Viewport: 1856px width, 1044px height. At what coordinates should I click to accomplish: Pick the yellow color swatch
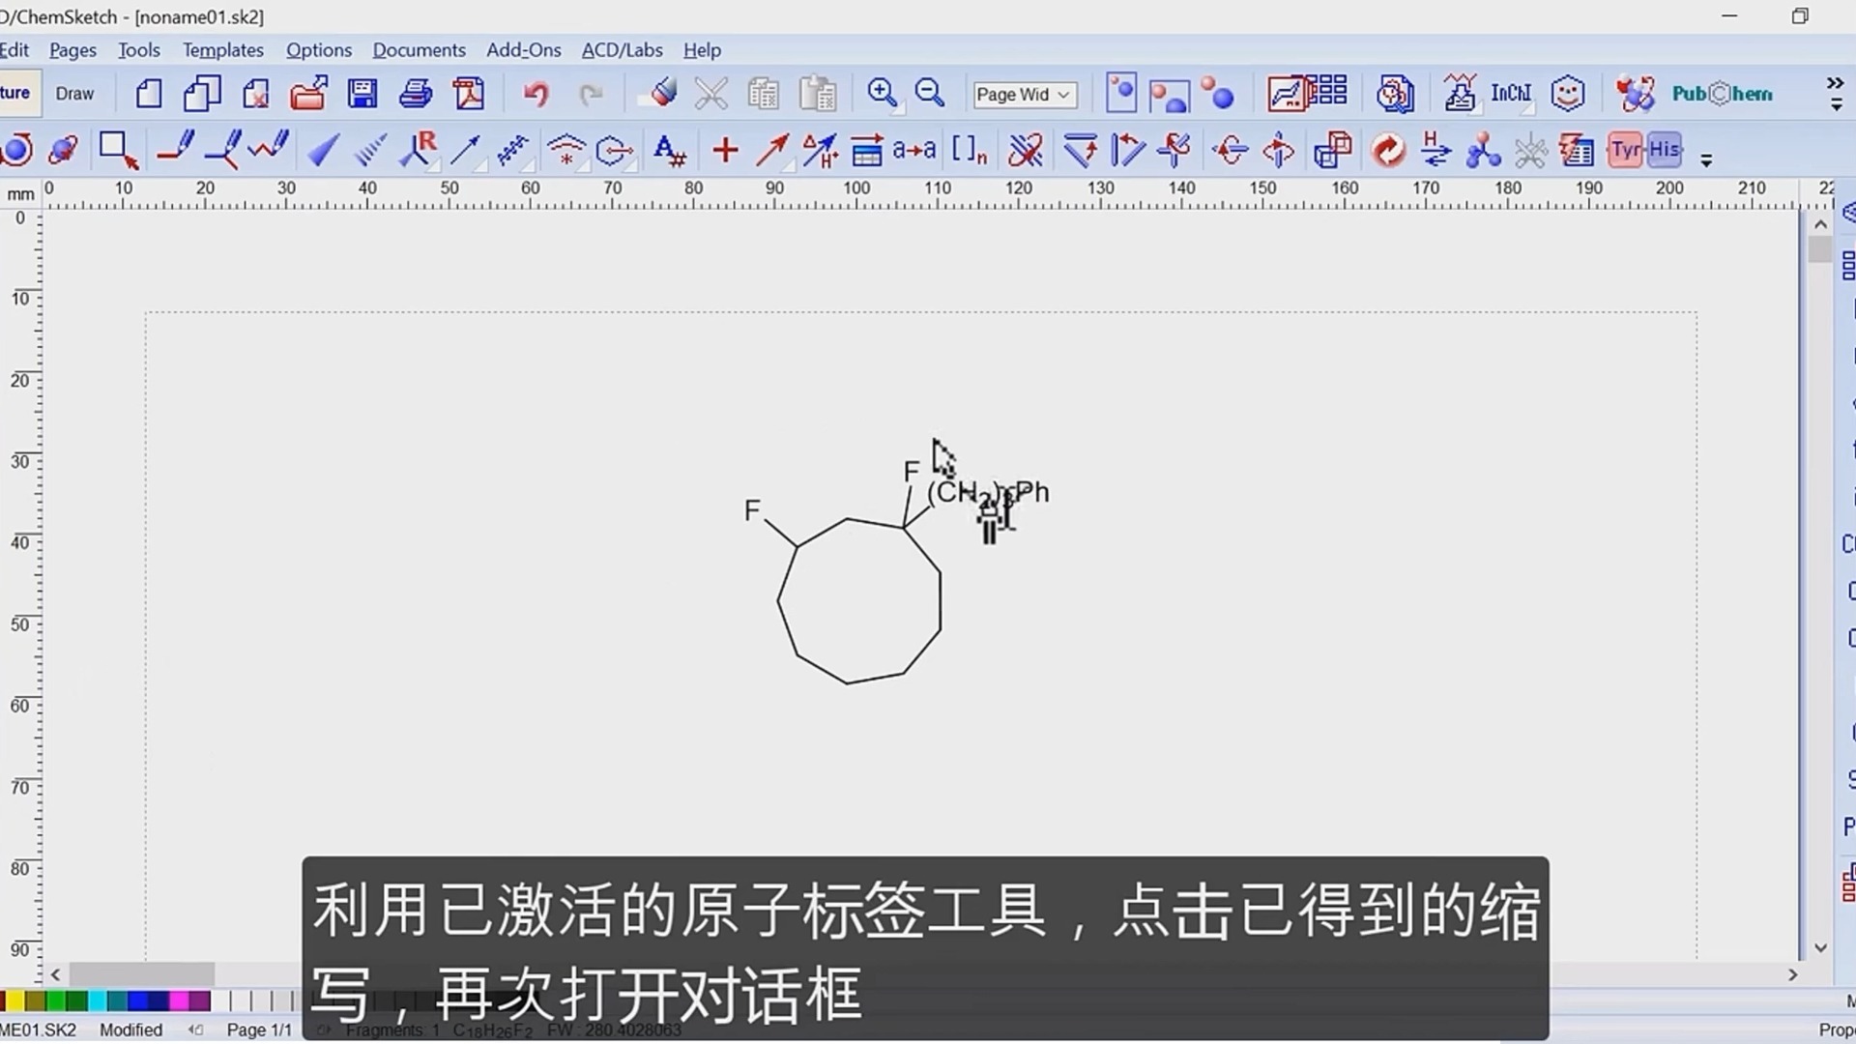(x=14, y=1001)
